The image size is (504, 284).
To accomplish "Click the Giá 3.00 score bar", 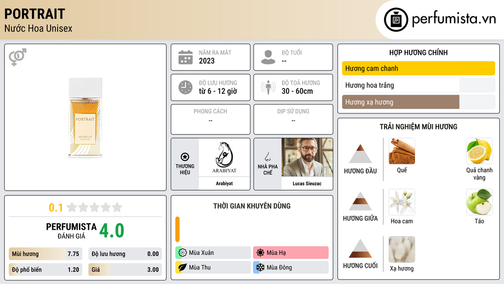I will point(125,270).
